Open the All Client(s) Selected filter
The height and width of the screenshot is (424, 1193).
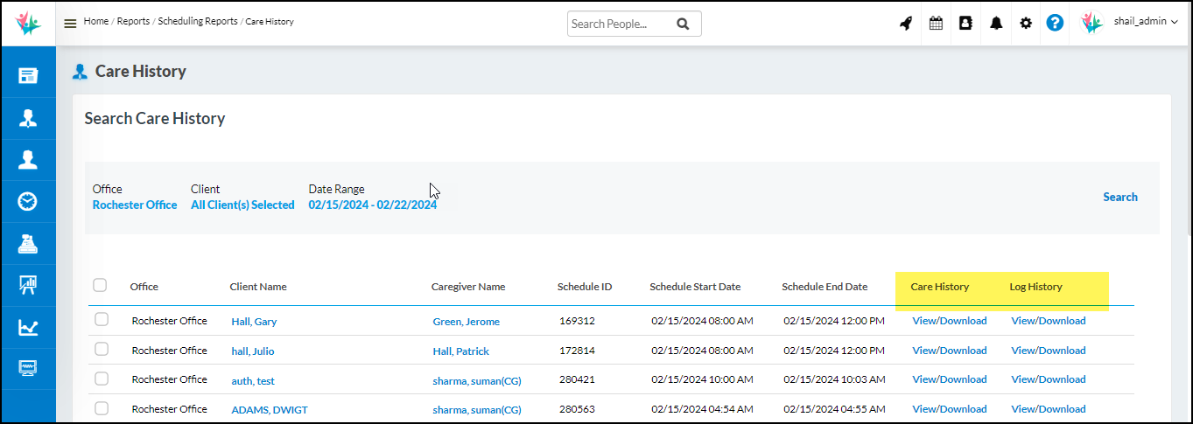(x=242, y=205)
